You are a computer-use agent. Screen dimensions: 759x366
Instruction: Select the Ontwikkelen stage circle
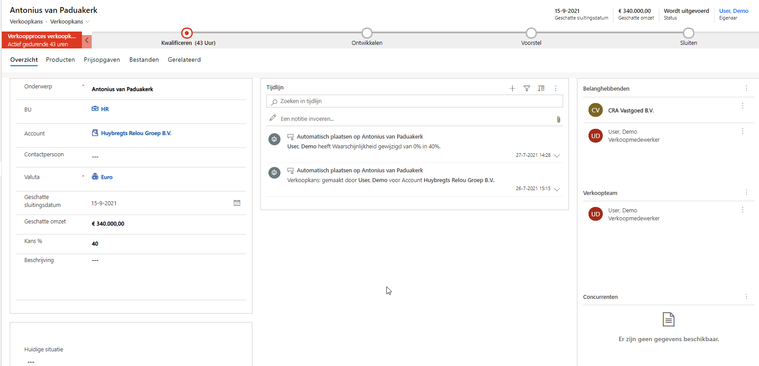pos(367,33)
